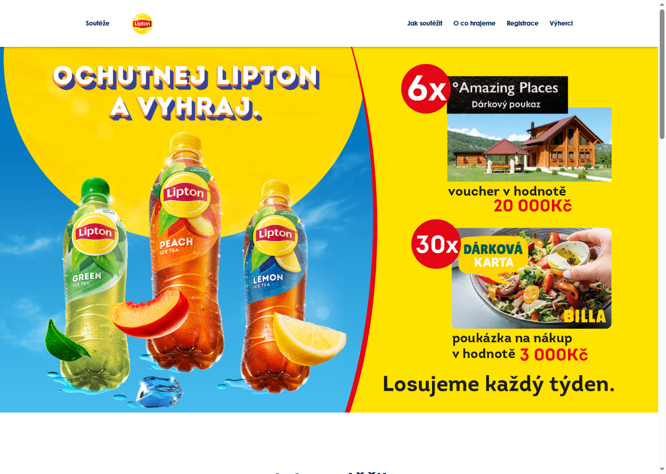666x474 pixels.
Task: Click the red 6x prize badge
Action: pos(426,89)
